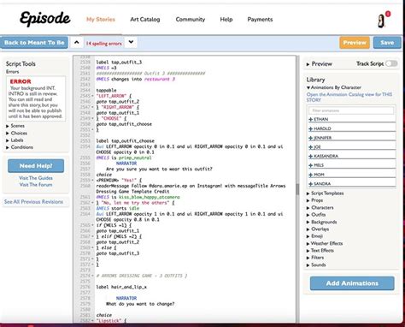Open the user profile avatar icon
Screen dimensions: 405x327
click(x=382, y=21)
